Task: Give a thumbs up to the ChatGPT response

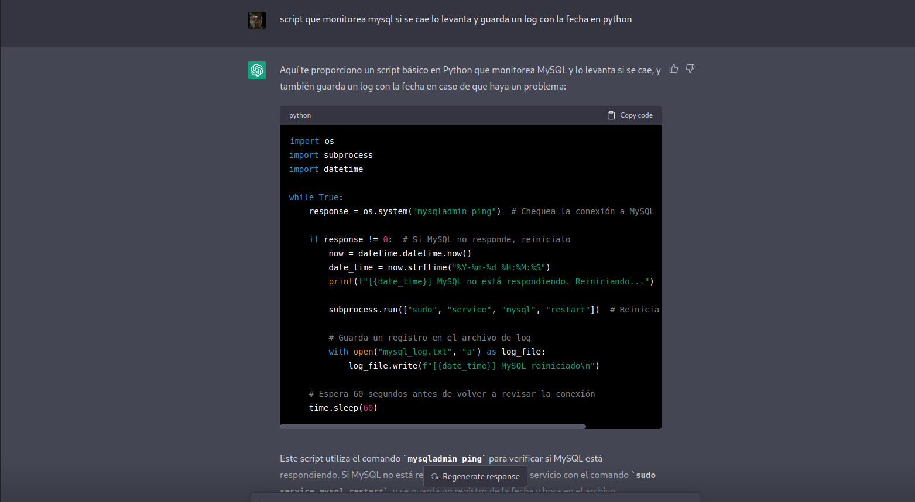Action: tap(673, 68)
